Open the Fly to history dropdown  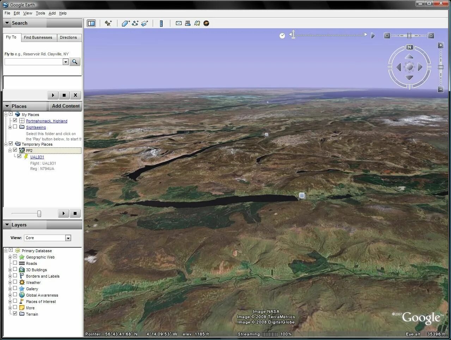[66, 62]
